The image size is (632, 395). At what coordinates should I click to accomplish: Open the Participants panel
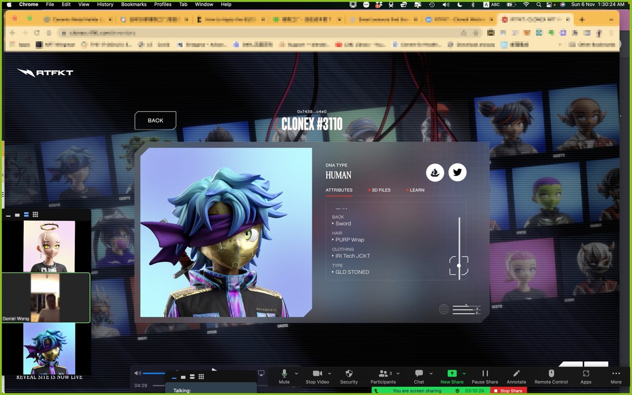(x=383, y=376)
